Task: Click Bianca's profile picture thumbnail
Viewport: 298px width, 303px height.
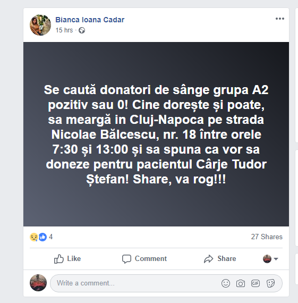Action: tap(40, 25)
